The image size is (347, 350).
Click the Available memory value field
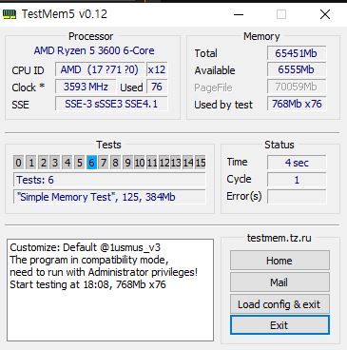tap(297, 70)
